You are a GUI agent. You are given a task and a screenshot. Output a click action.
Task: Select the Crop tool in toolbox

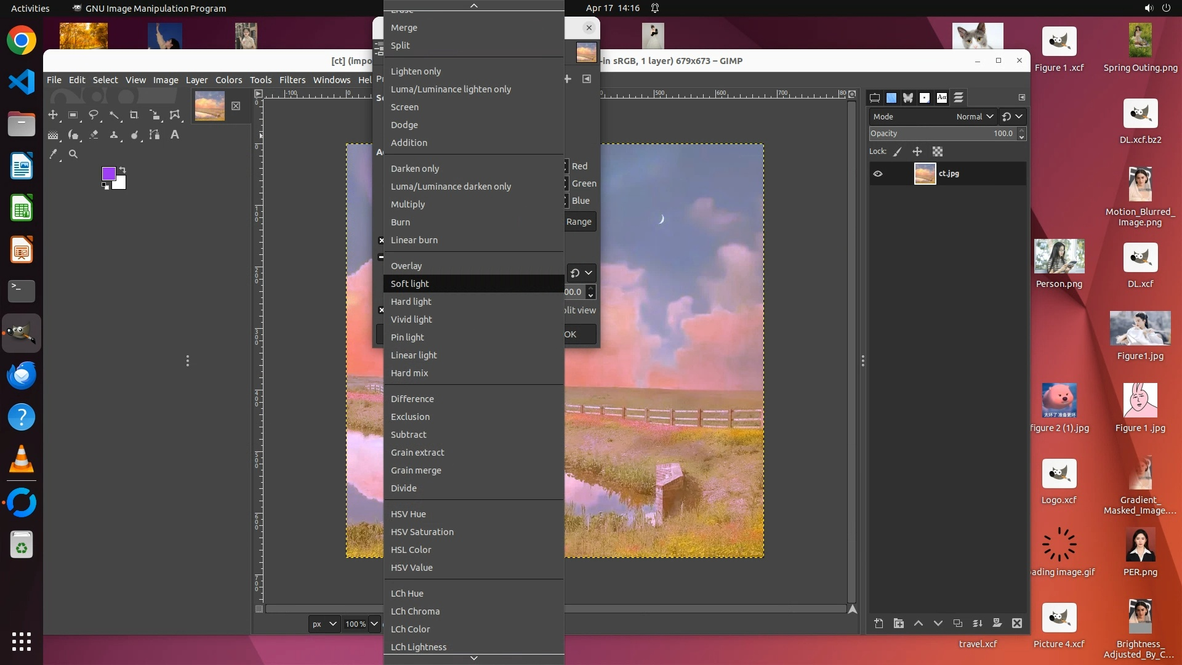[134, 115]
